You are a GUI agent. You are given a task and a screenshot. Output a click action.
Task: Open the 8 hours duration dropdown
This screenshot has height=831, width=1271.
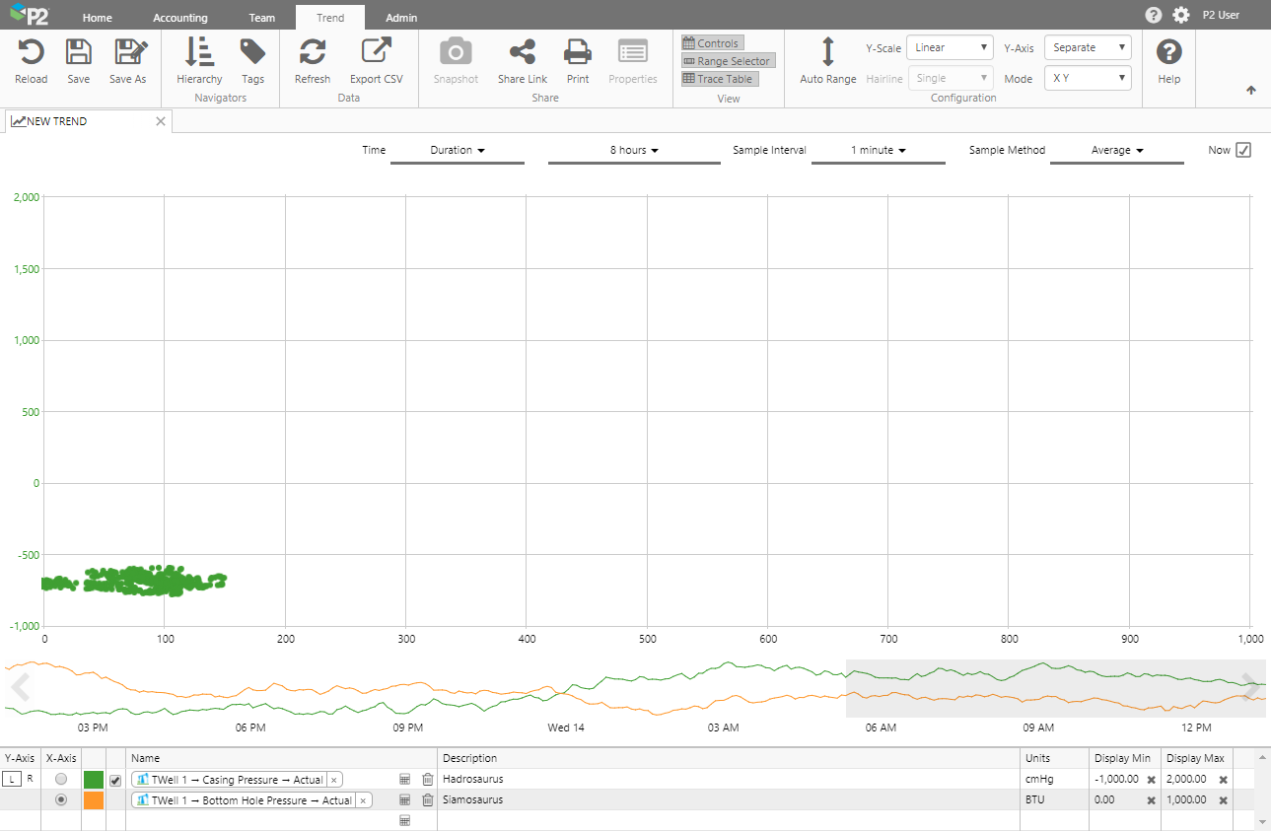pos(634,151)
